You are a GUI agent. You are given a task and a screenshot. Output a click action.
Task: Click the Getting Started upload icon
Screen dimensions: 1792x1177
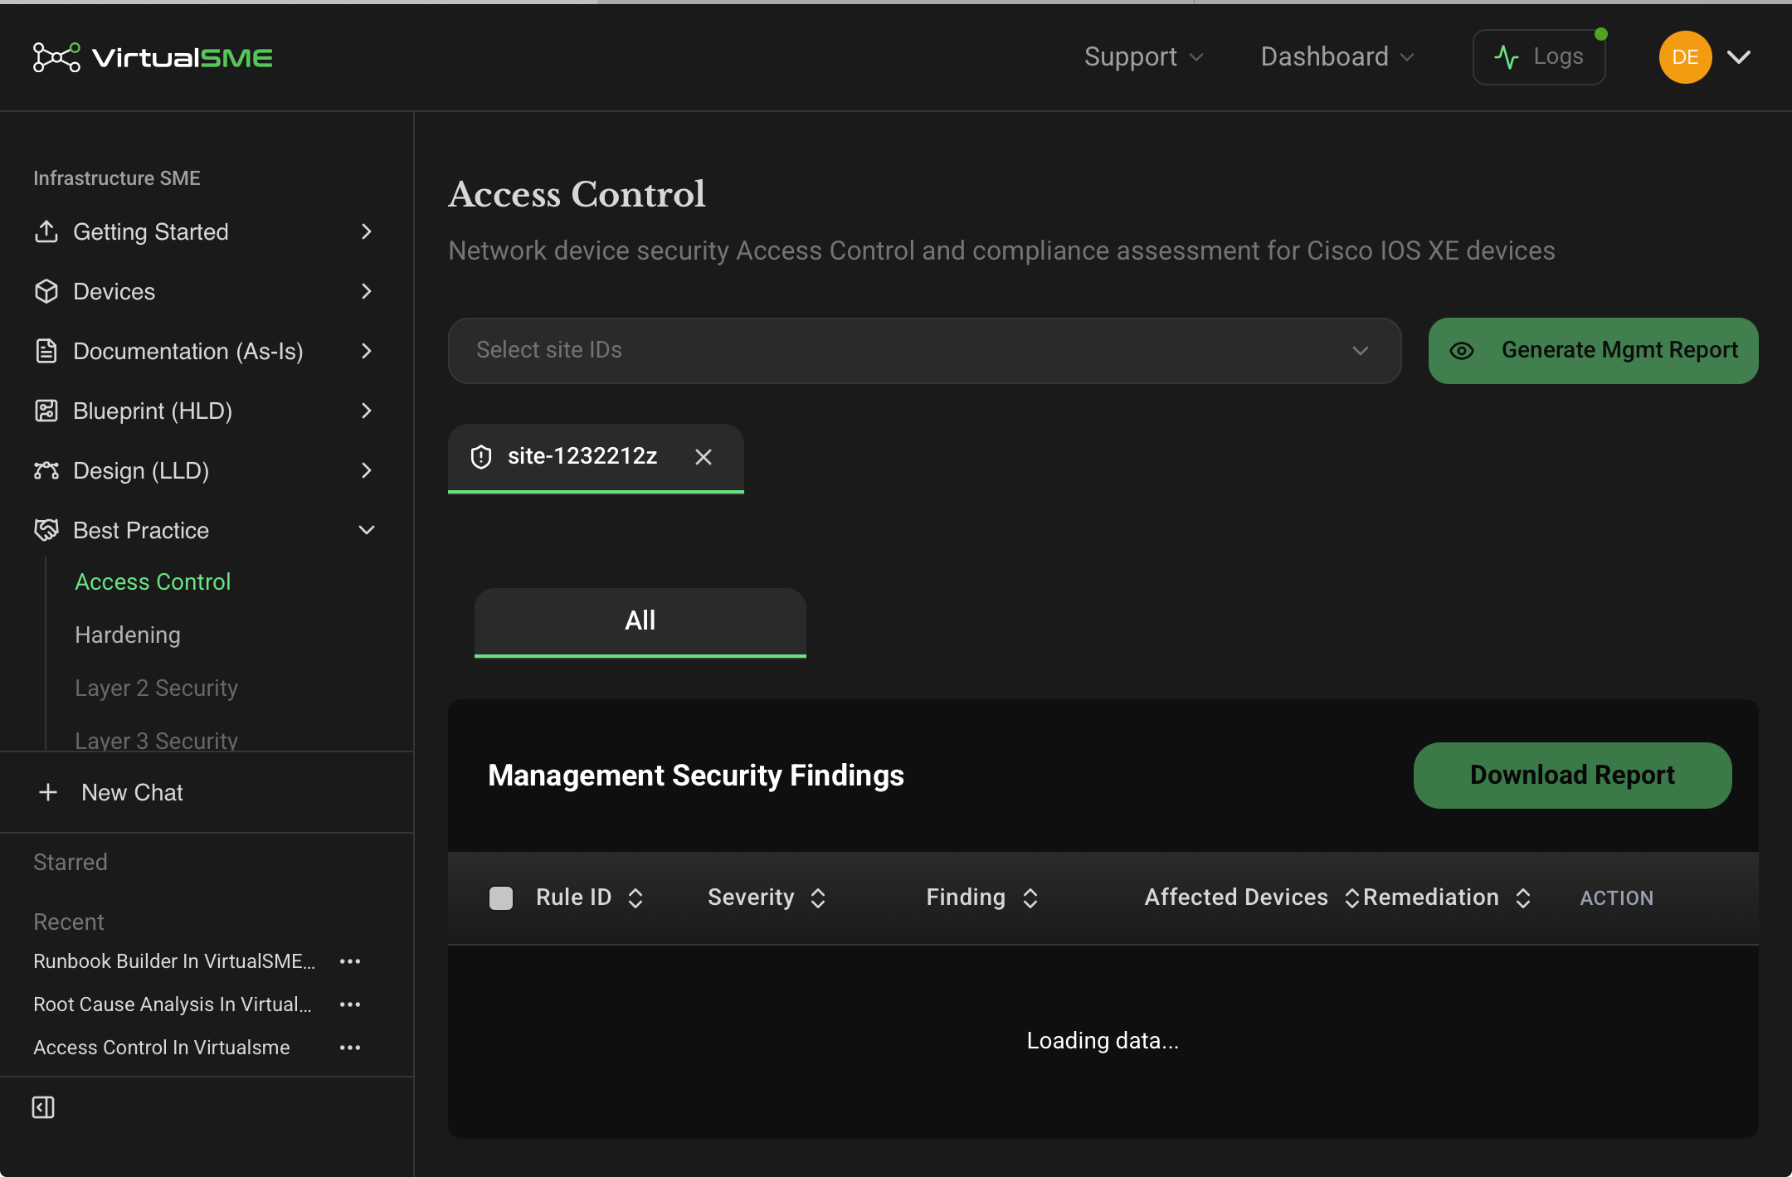click(46, 231)
